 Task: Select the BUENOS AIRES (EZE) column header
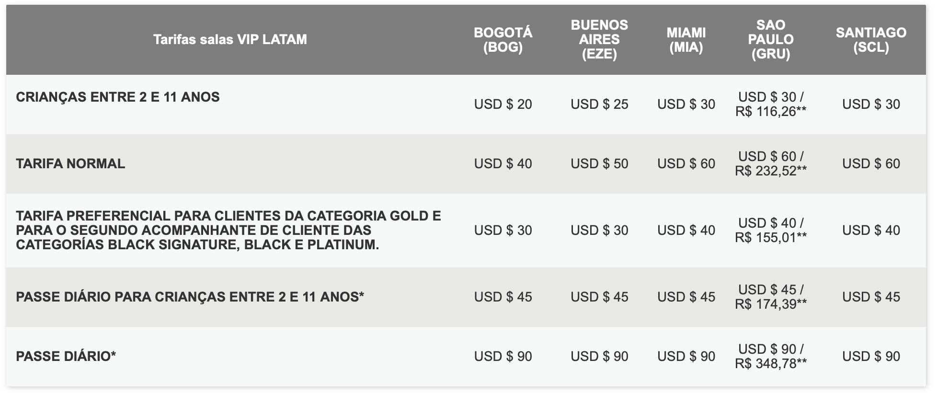tap(599, 39)
